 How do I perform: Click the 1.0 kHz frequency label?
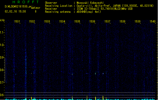point(2,45)
